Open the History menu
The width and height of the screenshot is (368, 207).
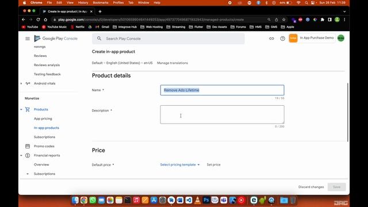point(83,3)
